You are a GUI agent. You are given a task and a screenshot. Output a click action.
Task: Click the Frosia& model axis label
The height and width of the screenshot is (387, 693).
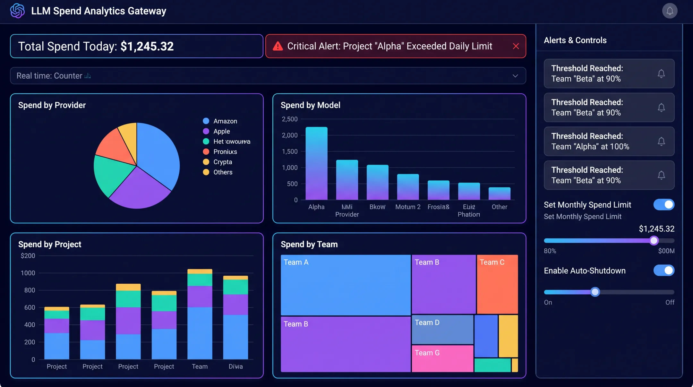click(x=438, y=207)
